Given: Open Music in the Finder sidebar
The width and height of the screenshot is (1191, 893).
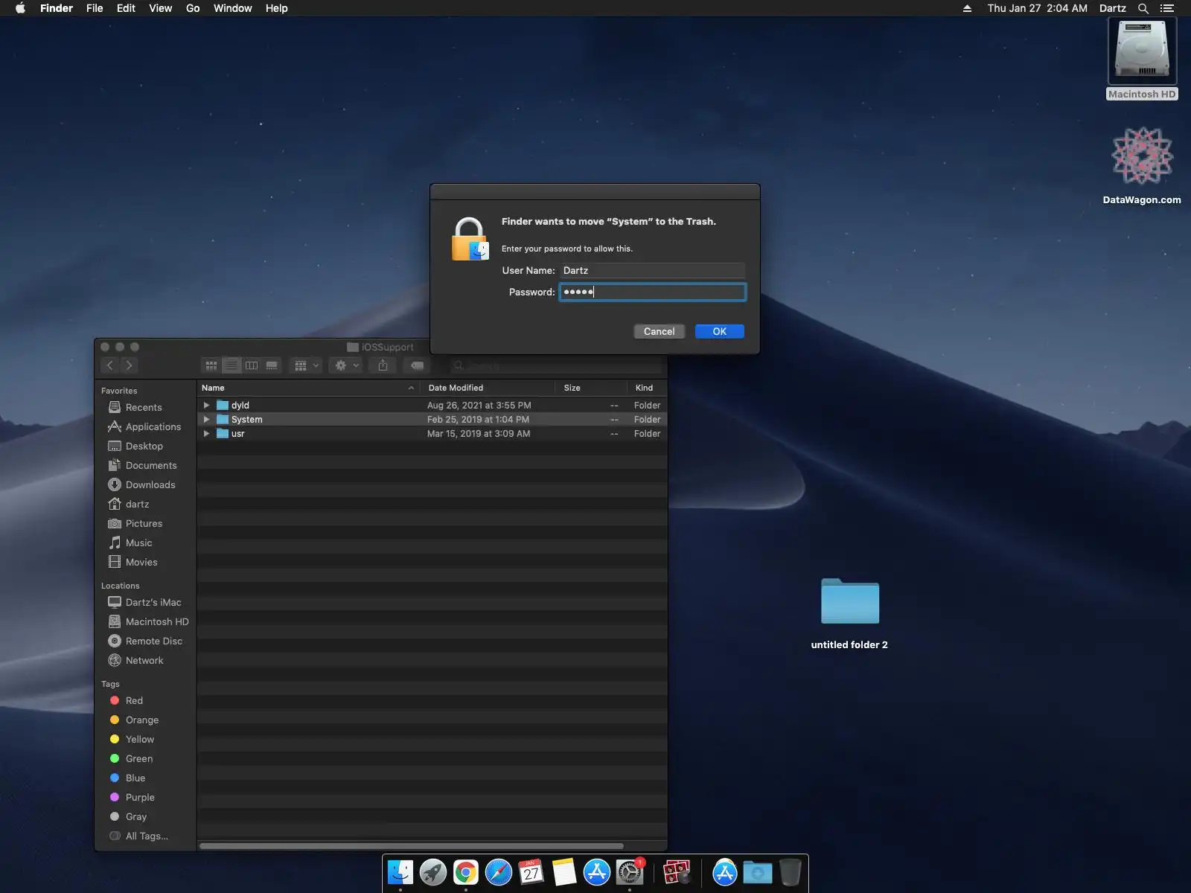Looking at the screenshot, I should coord(130,542).
